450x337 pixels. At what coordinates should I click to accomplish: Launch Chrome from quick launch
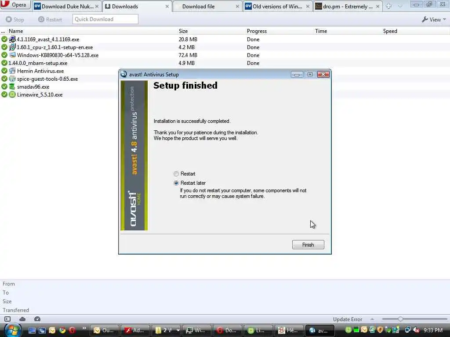click(x=62, y=330)
